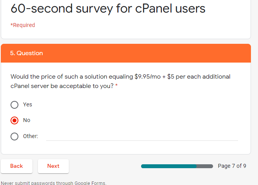The image size is (258, 185).
Task: Click the gray unfilled end of progress bar
Action: (205, 166)
